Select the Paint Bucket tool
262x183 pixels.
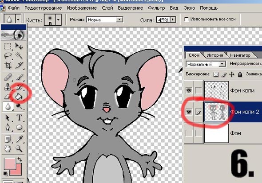coord(19,97)
